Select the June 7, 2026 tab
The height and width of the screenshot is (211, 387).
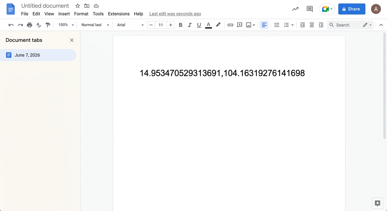pyautogui.click(x=38, y=55)
